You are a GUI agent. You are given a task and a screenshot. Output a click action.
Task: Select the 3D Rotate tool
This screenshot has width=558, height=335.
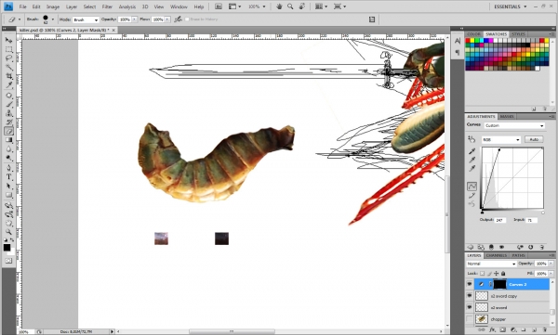[8, 206]
